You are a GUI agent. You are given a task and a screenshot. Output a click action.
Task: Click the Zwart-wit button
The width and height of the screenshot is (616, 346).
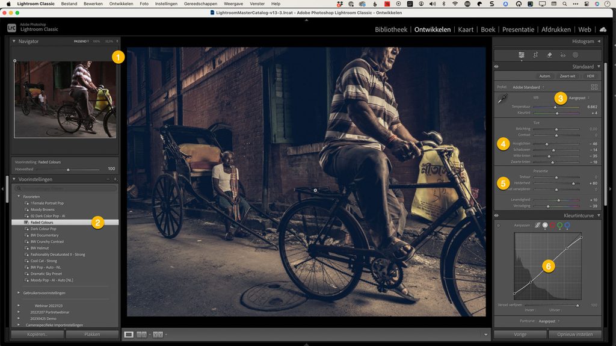point(567,76)
